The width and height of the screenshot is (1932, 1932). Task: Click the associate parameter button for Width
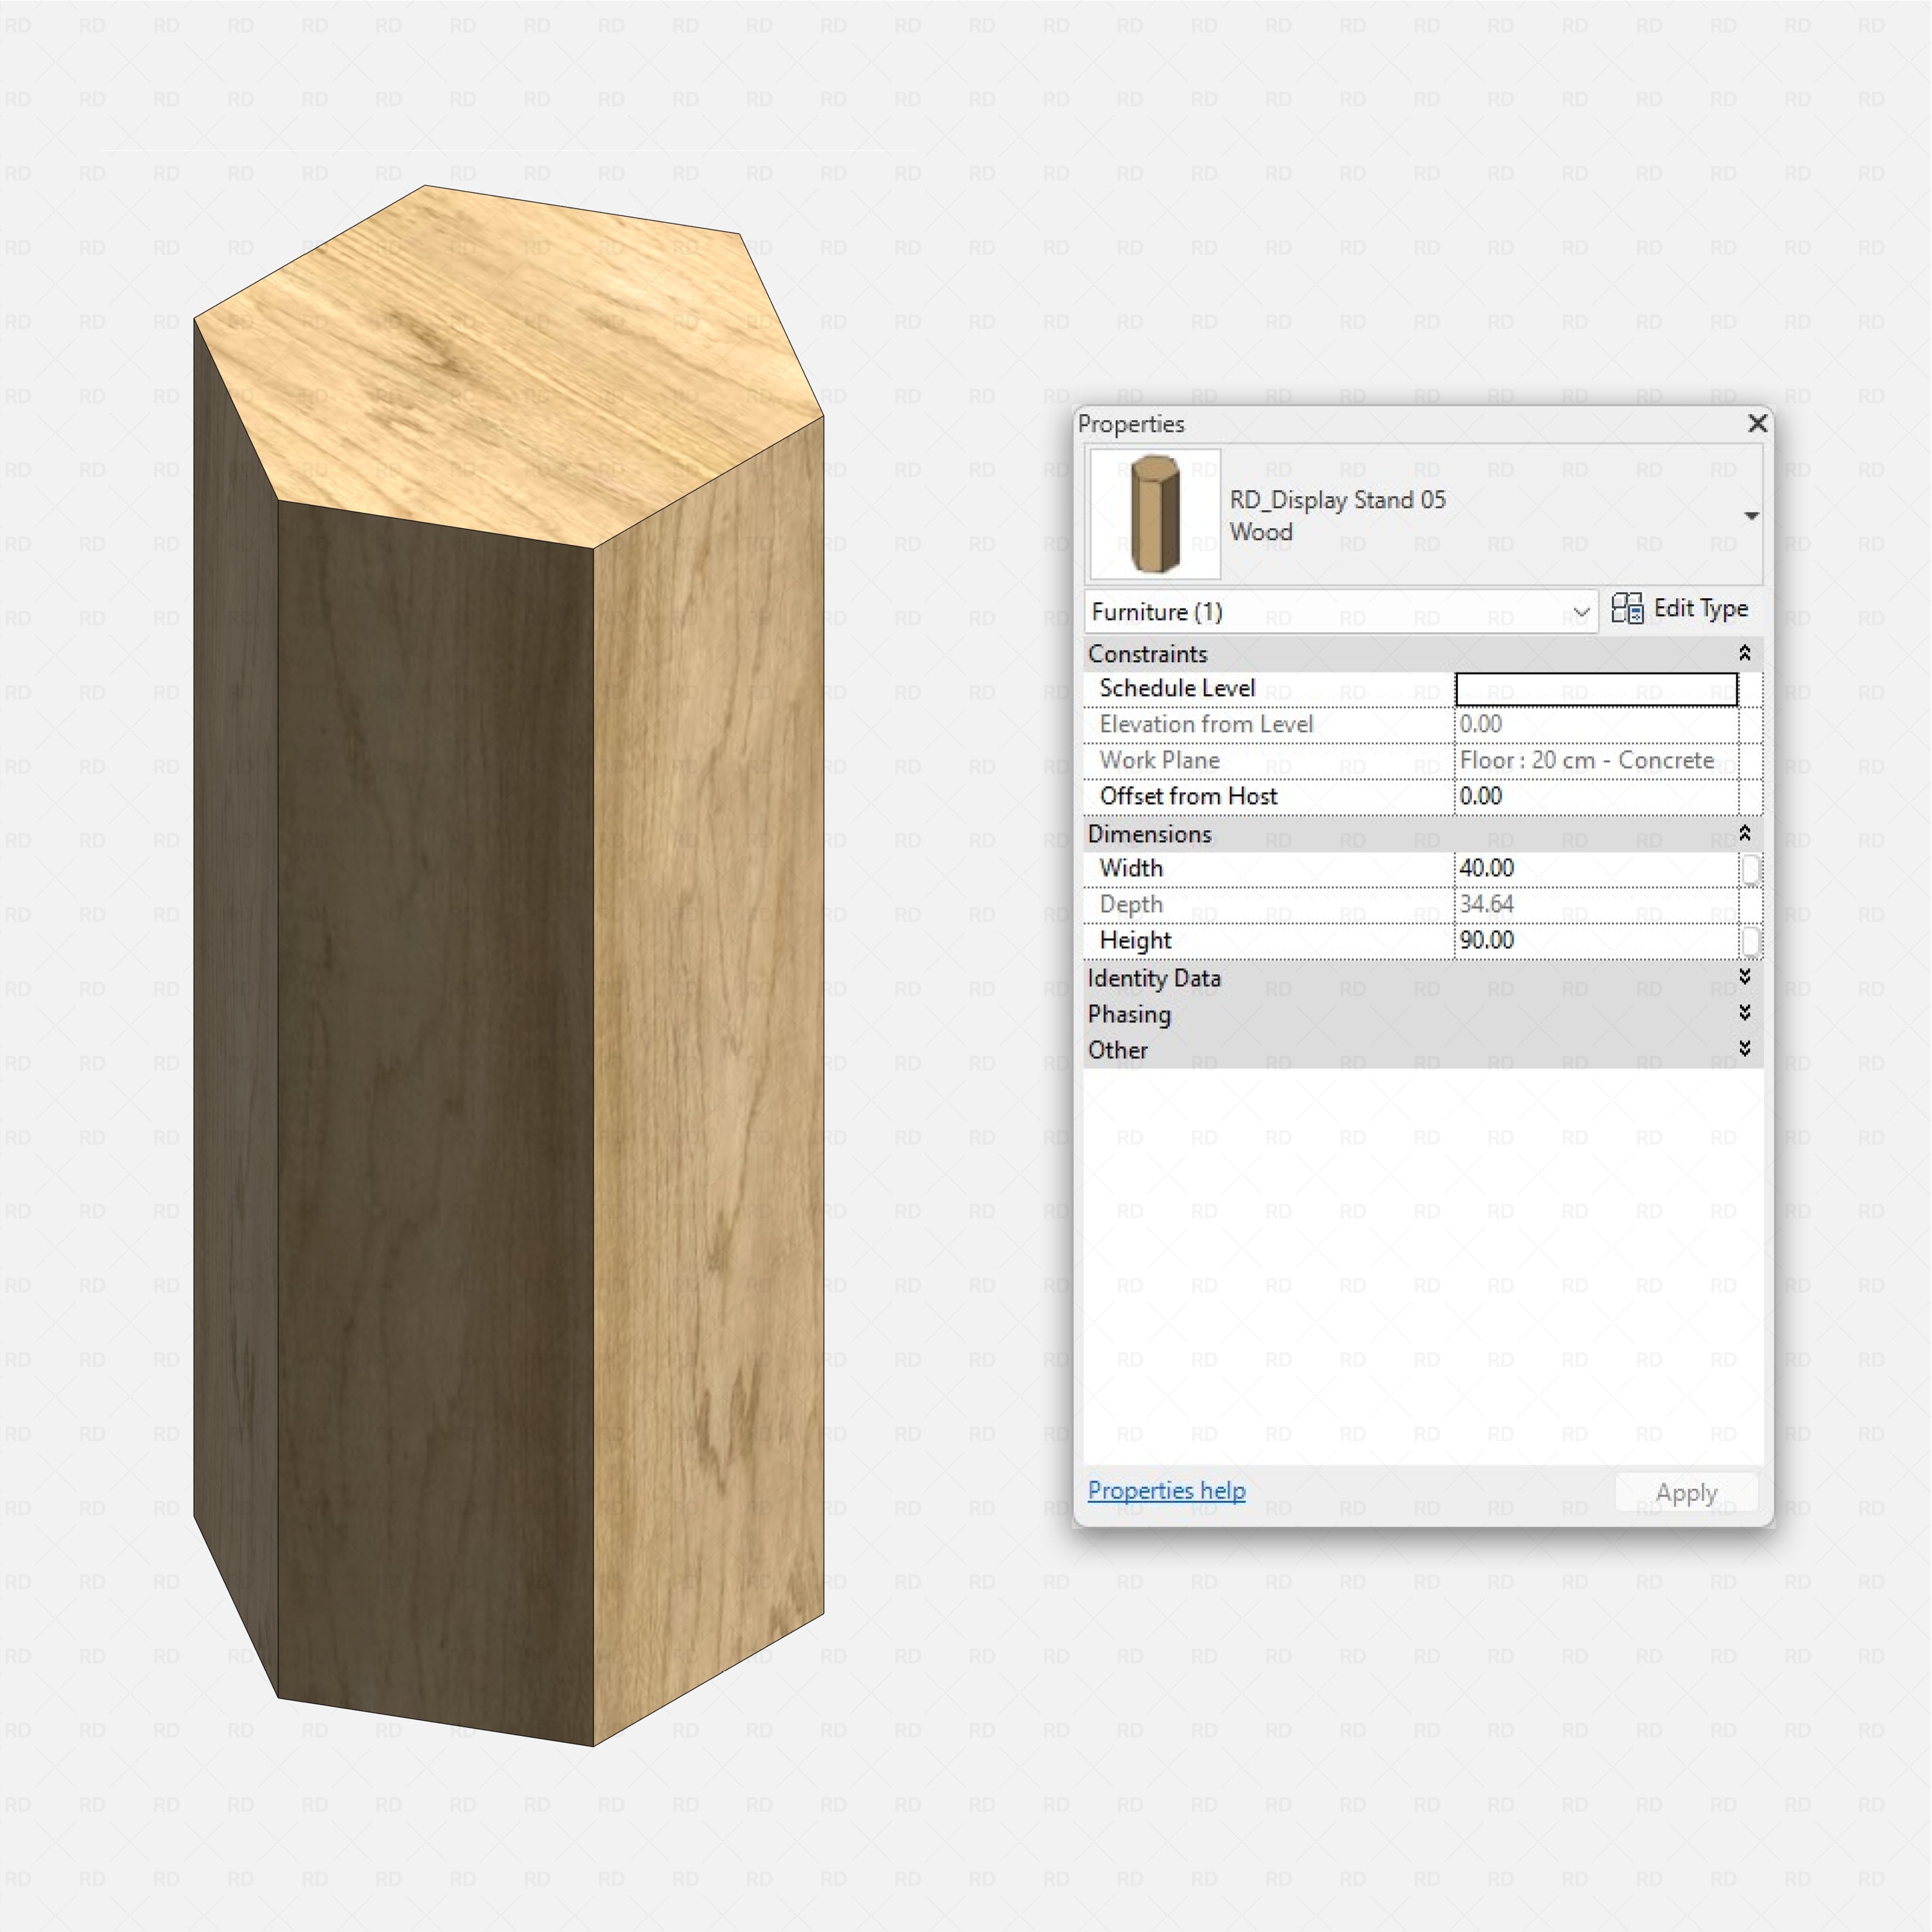pos(1750,869)
